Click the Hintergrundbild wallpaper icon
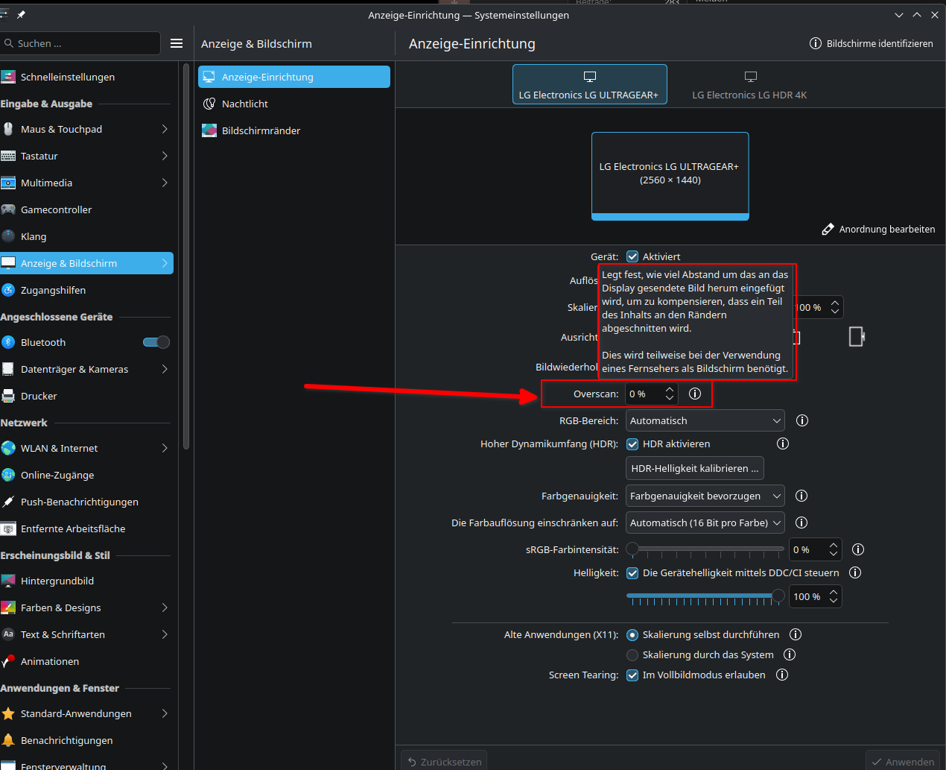This screenshot has height=770, width=946. coord(8,581)
